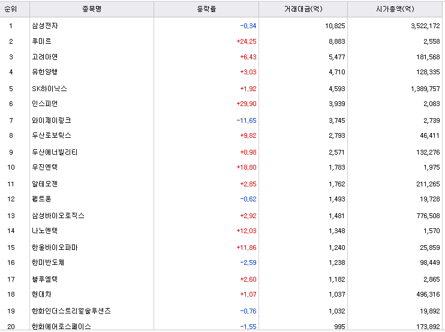
Task: Click trading value 2,571 for 두산에너빌리티
Action: tap(337, 152)
